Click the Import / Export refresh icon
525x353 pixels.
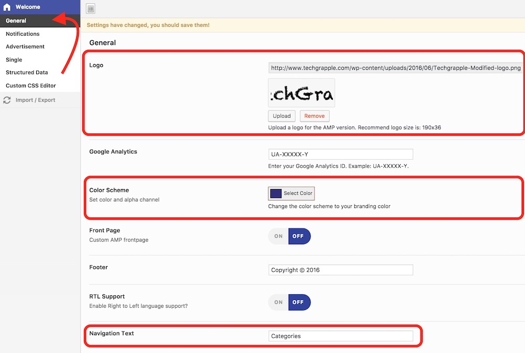[x=7, y=100]
